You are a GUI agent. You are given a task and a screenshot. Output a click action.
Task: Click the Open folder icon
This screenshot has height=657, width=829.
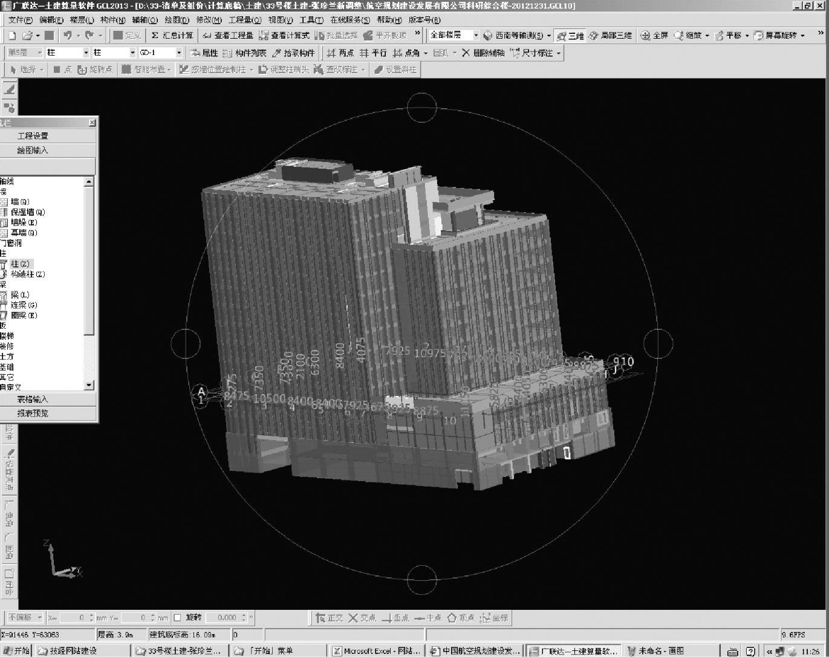[x=28, y=36]
